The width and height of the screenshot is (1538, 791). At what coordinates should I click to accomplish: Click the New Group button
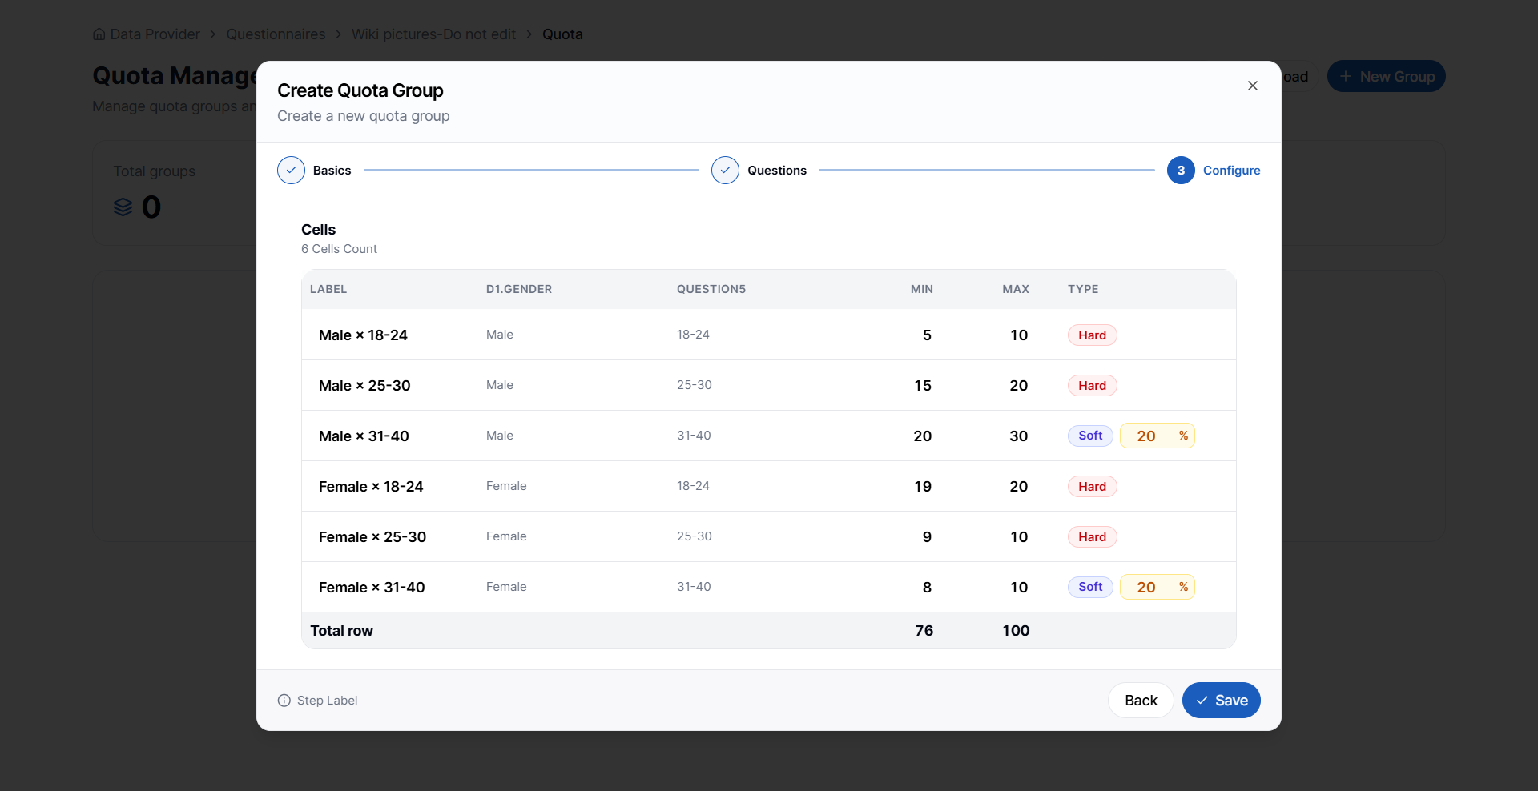[1387, 76]
